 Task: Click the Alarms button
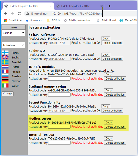pyautogui.click(x=14, y=28)
